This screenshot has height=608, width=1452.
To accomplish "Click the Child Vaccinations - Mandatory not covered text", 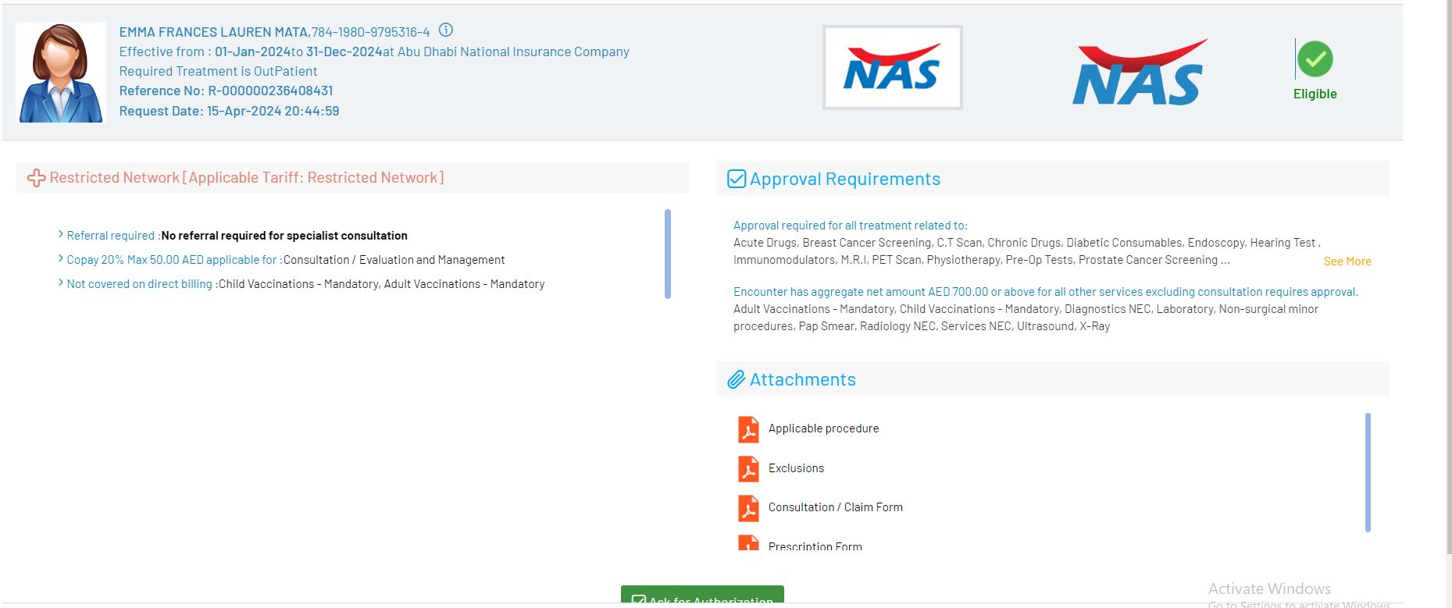I will point(299,284).
